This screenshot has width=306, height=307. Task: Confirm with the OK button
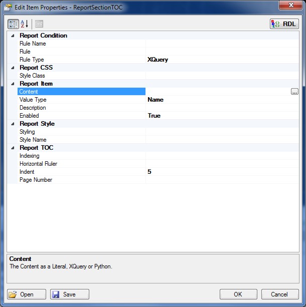coord(238,294)
